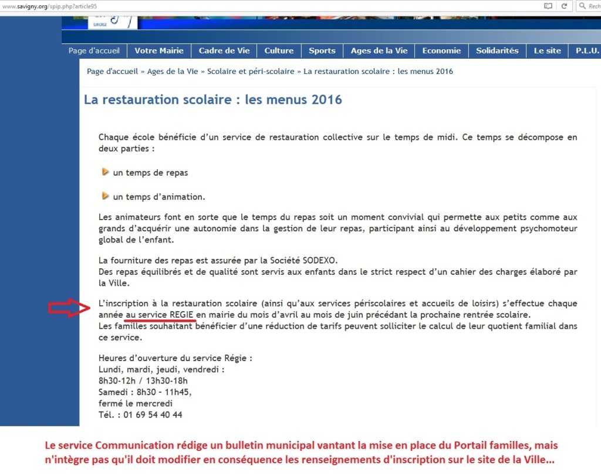Open the Ages de la Vie menu
601x475 pixels.
[x=379, y=50]
